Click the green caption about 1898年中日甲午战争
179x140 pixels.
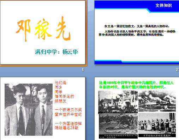pyautogui.click(x=136, y=85)
